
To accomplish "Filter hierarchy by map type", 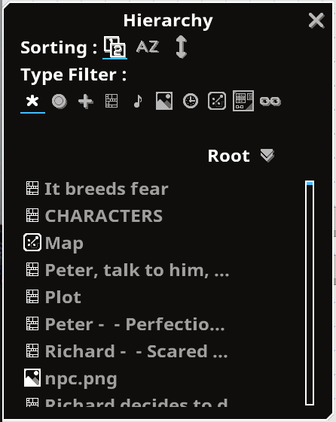I will tap(217, 101).
